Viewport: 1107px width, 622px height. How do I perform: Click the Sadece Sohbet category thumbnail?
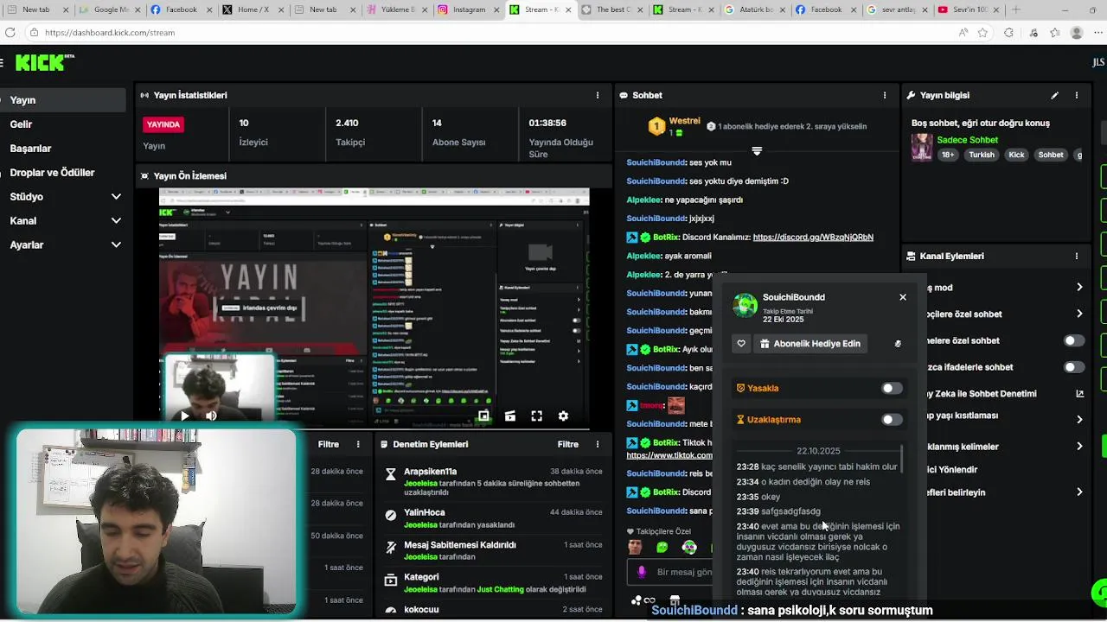922,147
